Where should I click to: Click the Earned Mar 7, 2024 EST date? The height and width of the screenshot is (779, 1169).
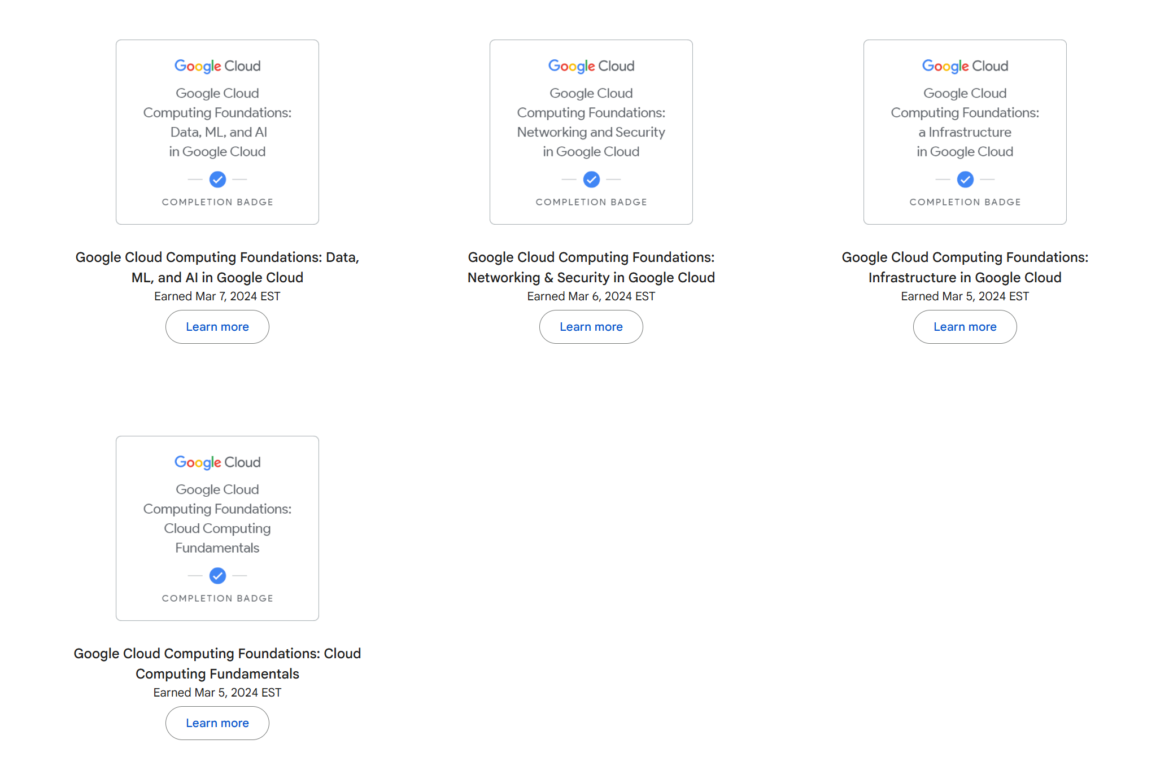tap(217, 296)
